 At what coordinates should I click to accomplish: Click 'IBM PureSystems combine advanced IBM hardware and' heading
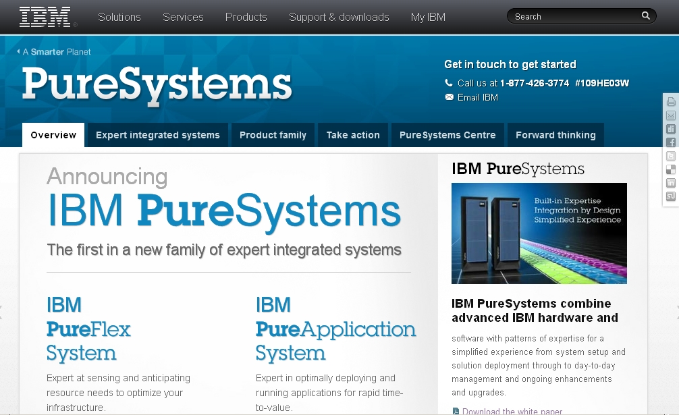(535, 310)
